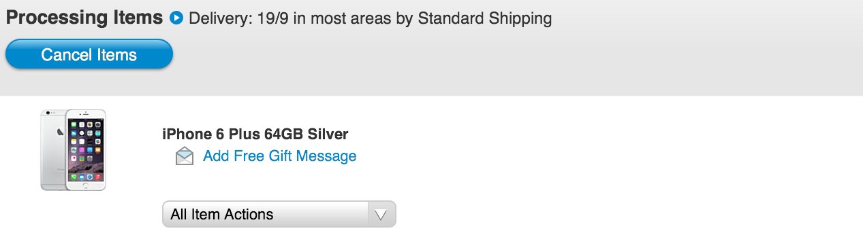Image resolution: width=863 pixels, height=250 pixels.
Task: Click the silver back panel of the iPhone
Action: pos(53,149)
